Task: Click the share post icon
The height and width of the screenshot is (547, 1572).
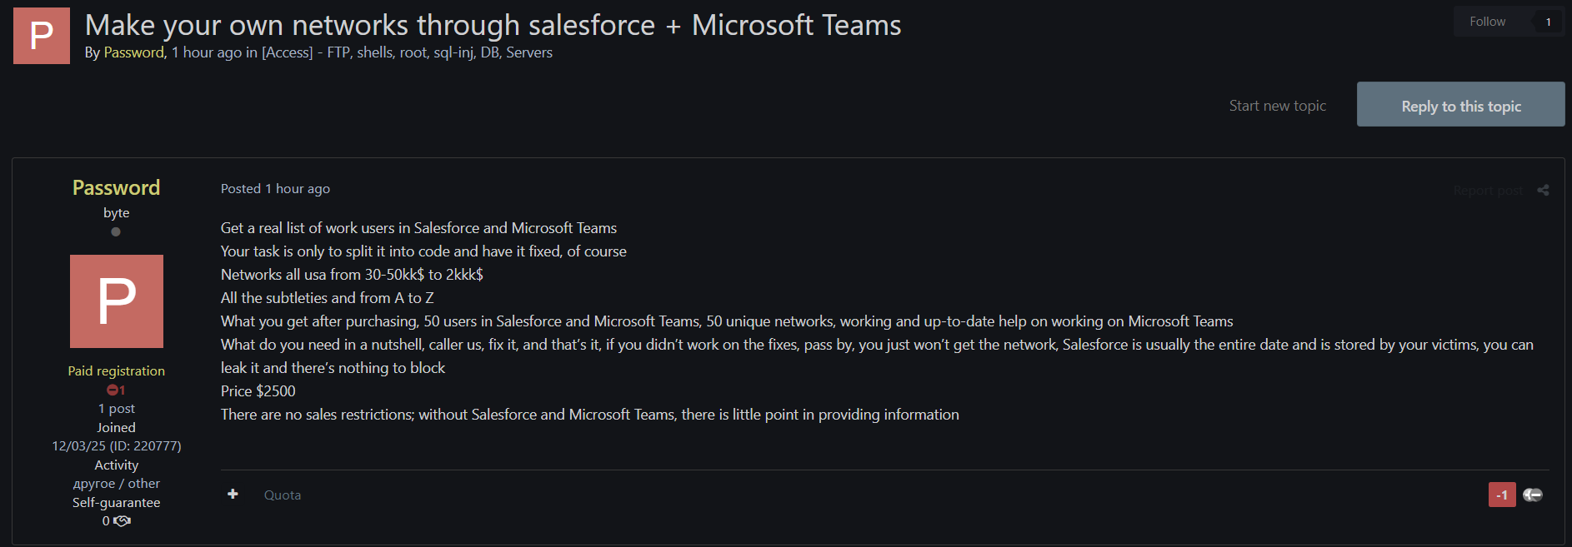Action: tap(1543, 190)
